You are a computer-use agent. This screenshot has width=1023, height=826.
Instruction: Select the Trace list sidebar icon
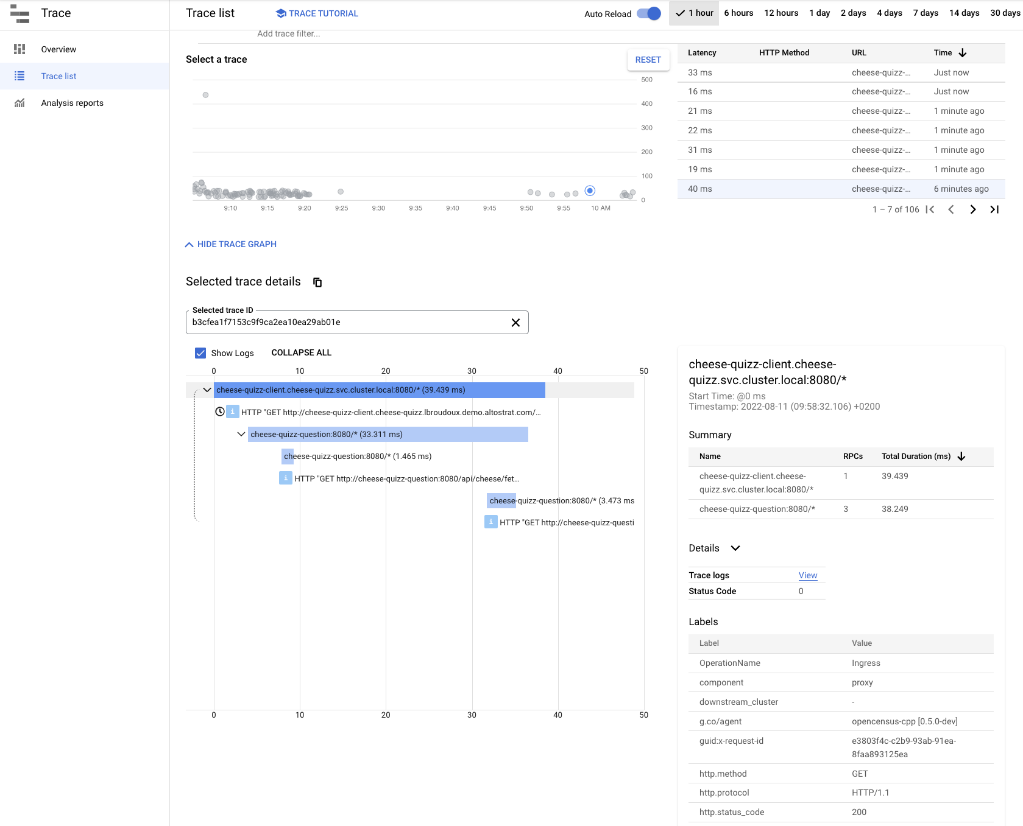point(19,76)
